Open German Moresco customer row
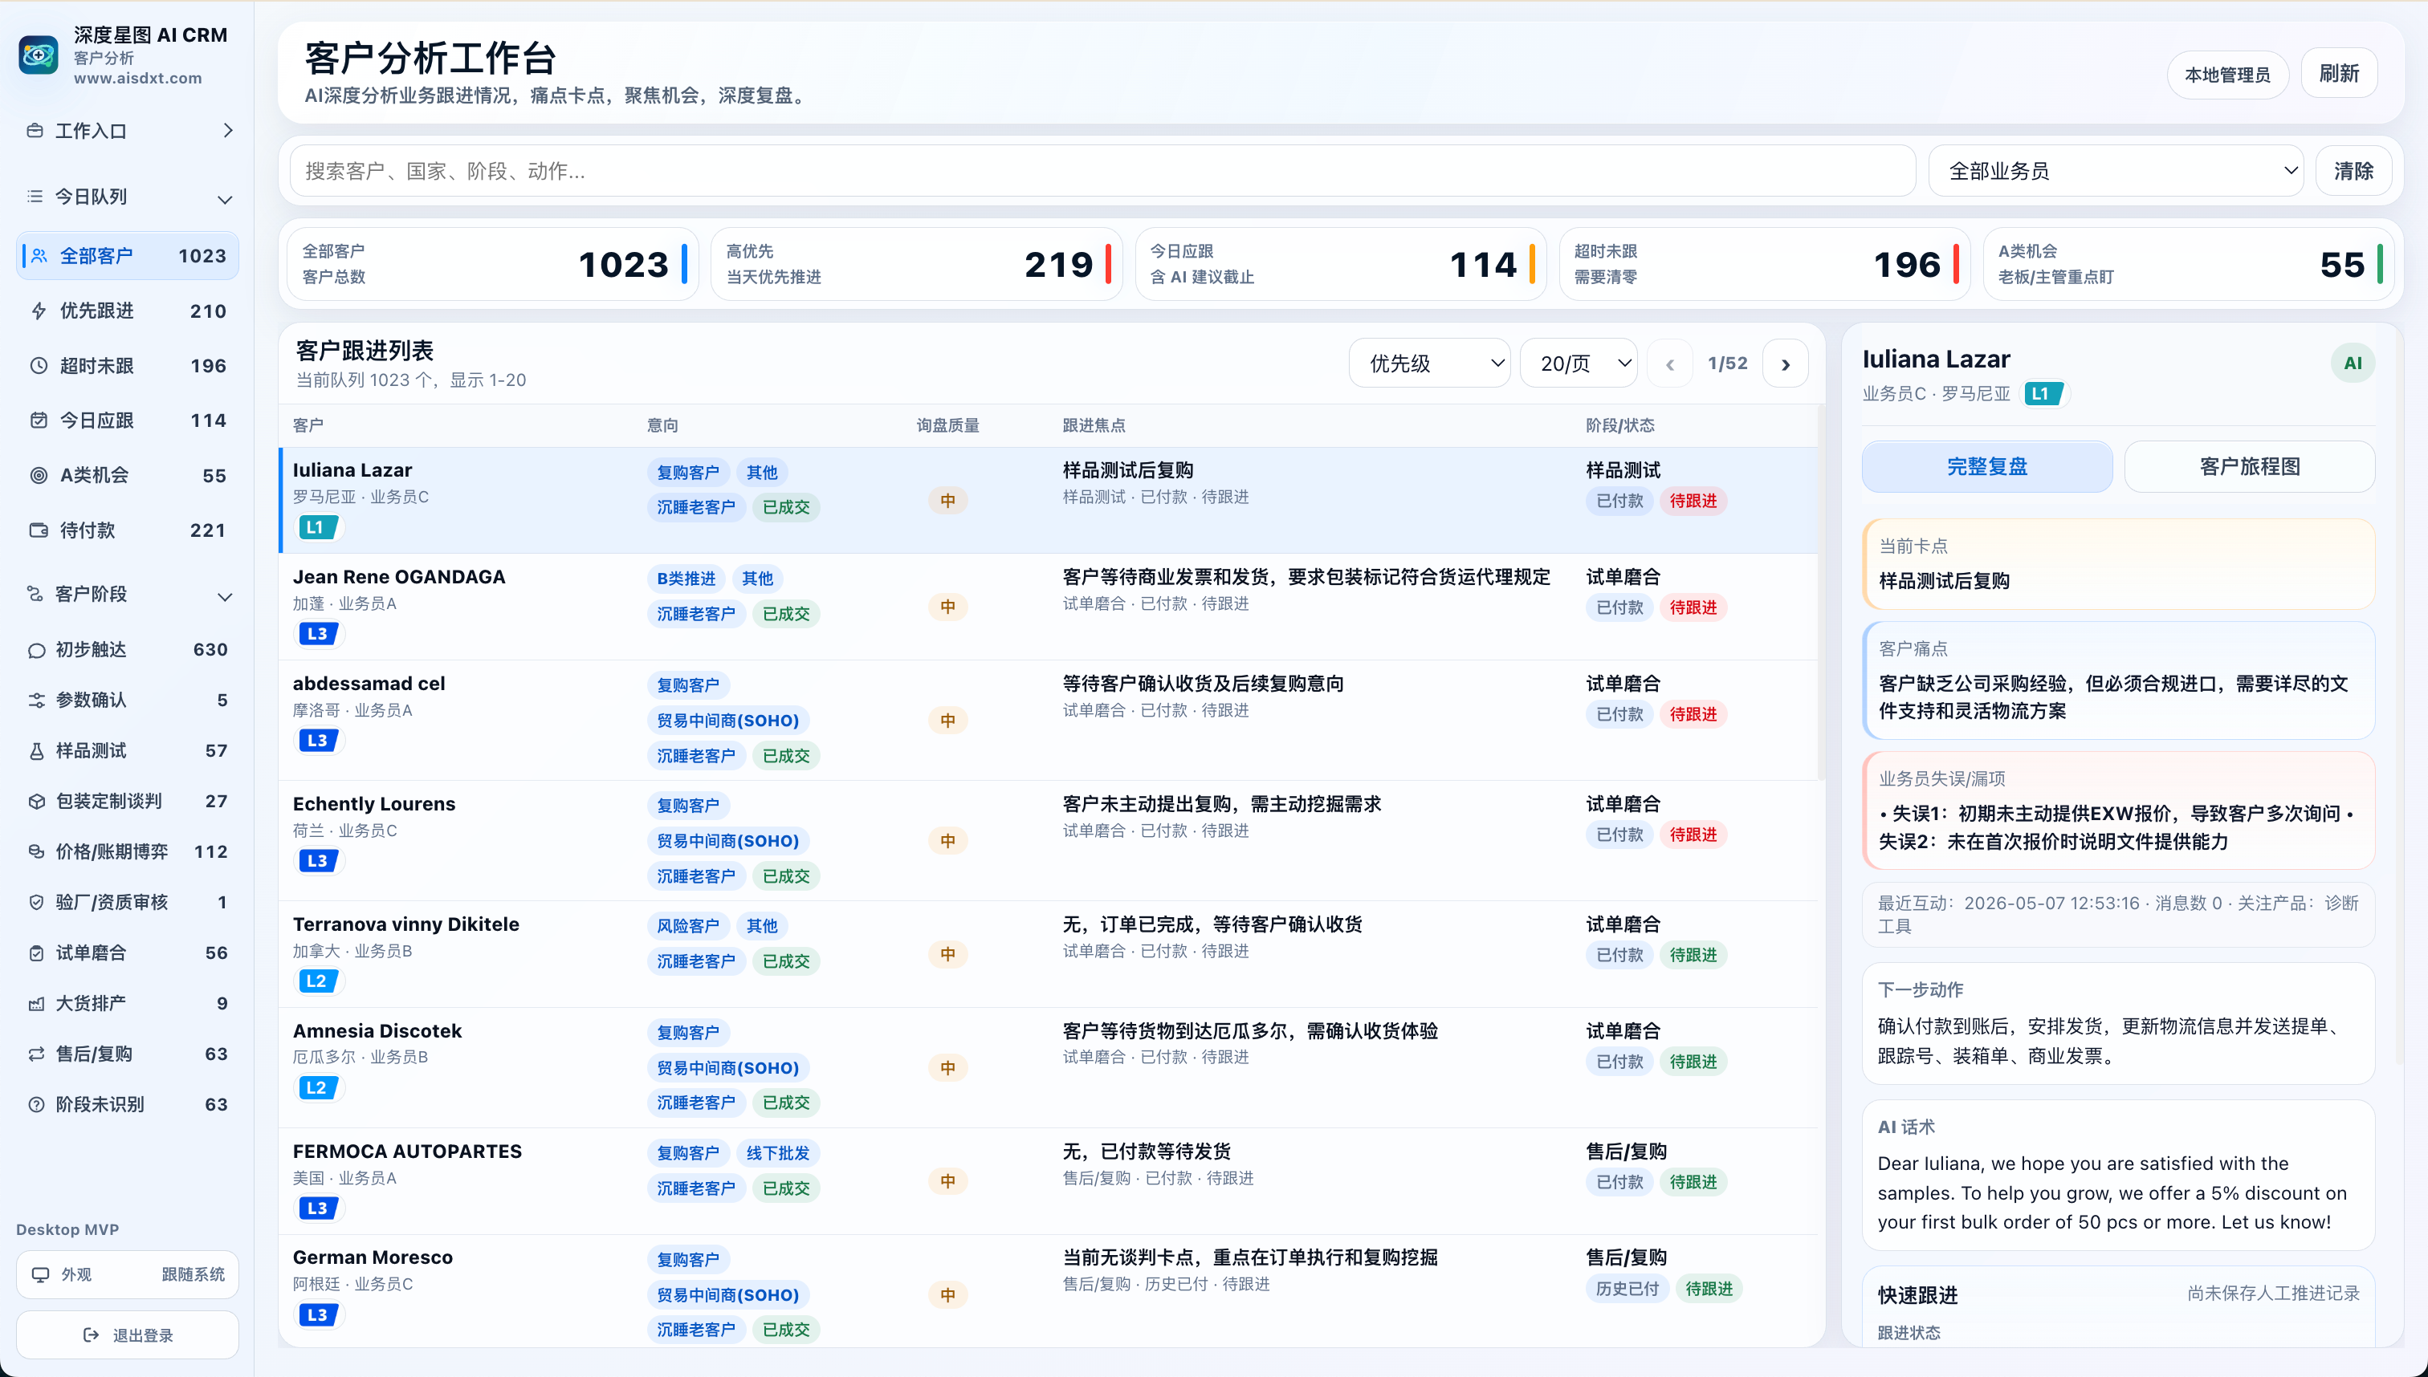2428x1377 pixels. (1049, 1292)
